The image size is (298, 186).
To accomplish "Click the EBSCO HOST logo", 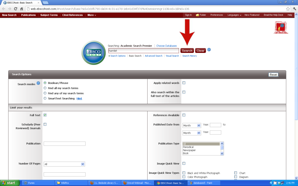I will 93,53.
